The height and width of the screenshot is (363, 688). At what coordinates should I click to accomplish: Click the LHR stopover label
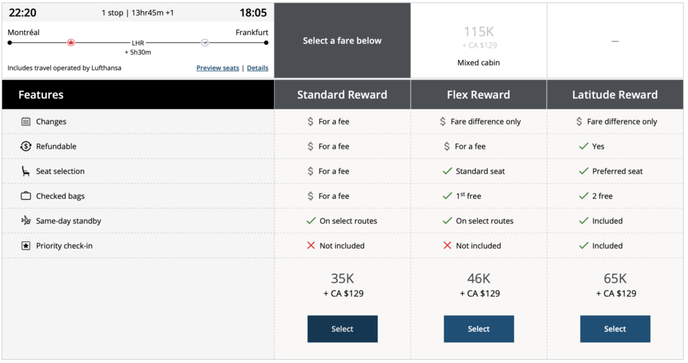[138, 43]
